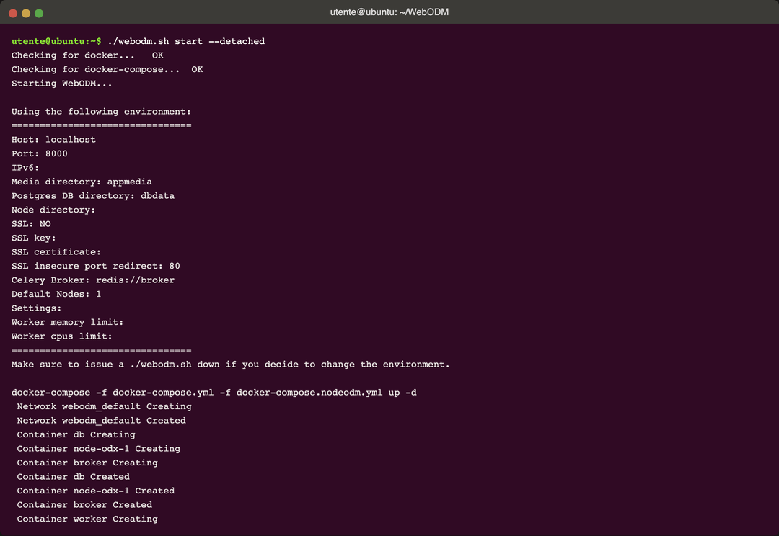Image resolution: width=779 pixels, height=536 pixels.
Task: Click the 'Checking for docker... OK' line
Action: tap(87, 55)
